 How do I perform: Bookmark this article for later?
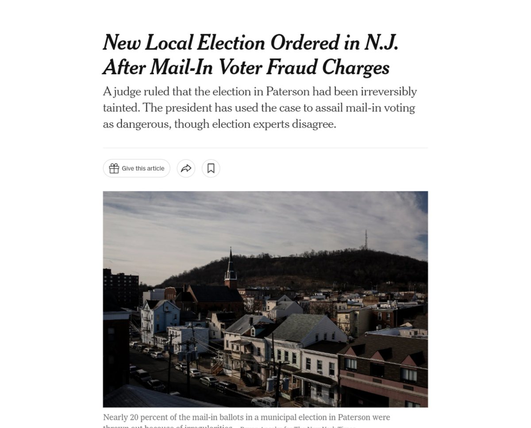(x=211, y=168)
